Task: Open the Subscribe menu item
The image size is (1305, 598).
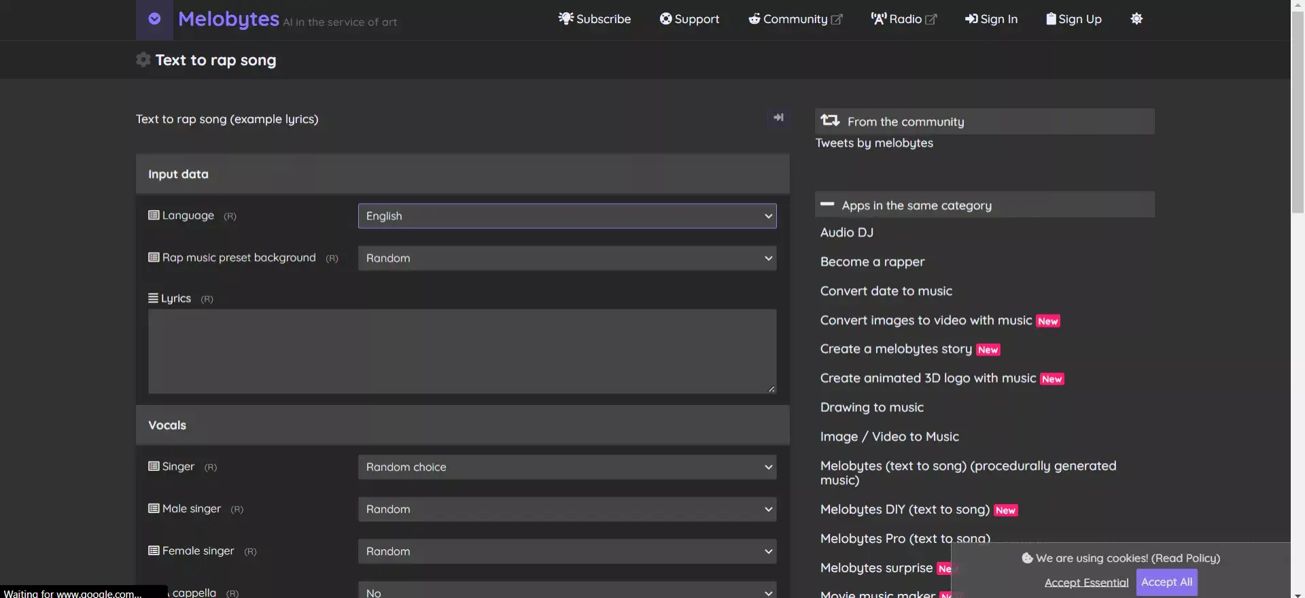Action: point(595,19)
